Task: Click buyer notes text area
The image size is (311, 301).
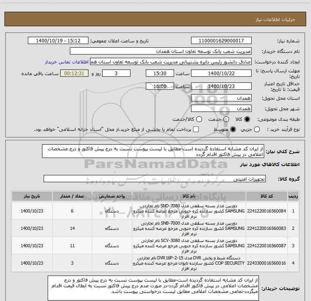Action: click(x=153, y=288)
